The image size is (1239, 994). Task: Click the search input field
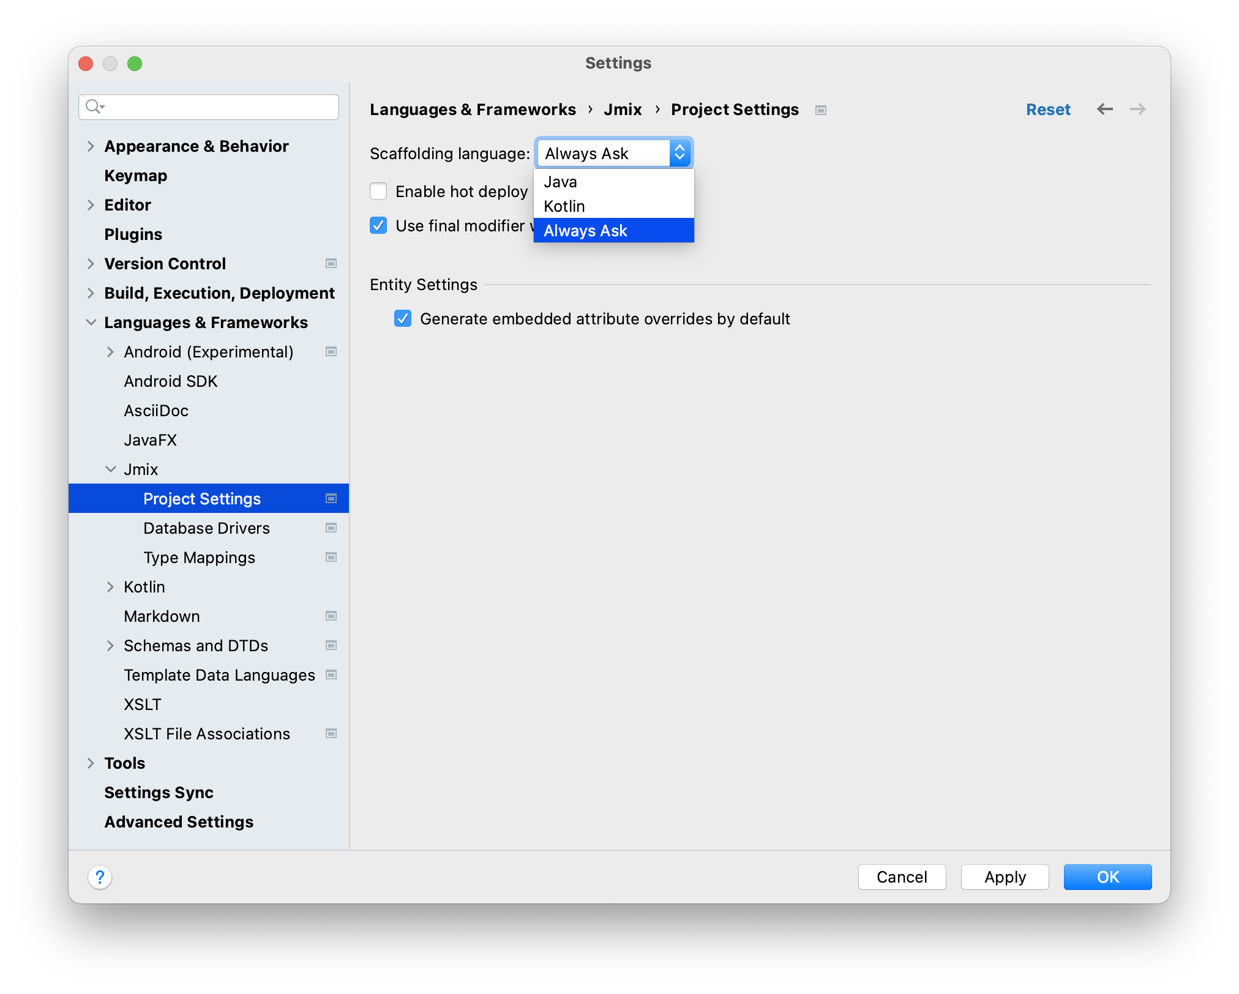210,105
